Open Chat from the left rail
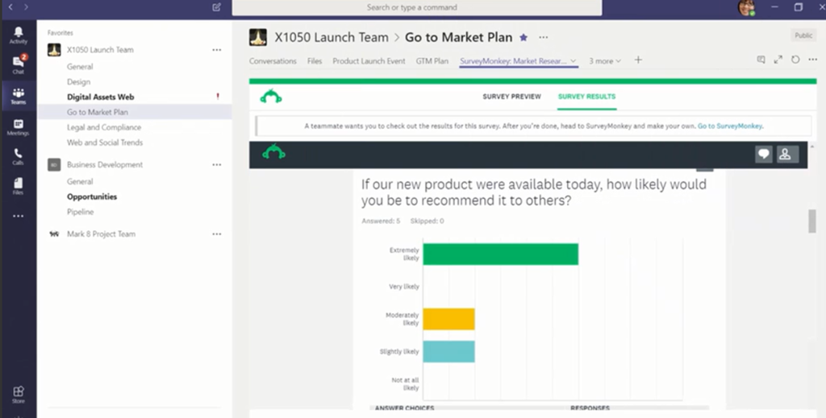Viewport: 826px width, 418px height. click(18, 64)
